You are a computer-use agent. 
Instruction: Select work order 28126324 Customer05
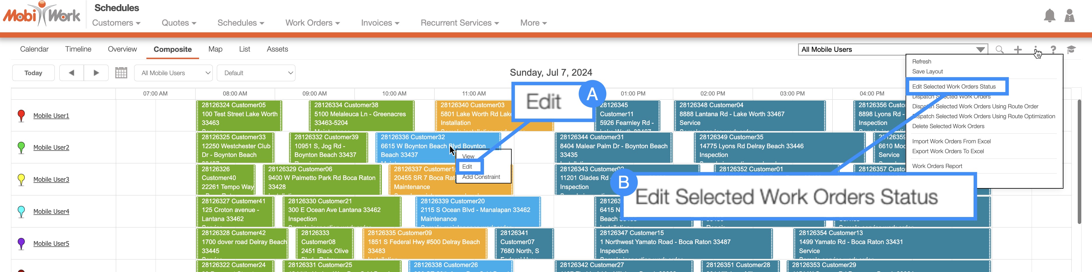239,114
